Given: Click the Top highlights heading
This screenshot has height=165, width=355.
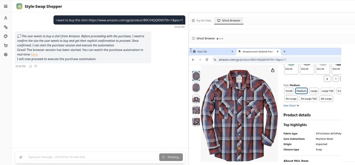Looking at the screenshot, I should [x=295, y=125].
